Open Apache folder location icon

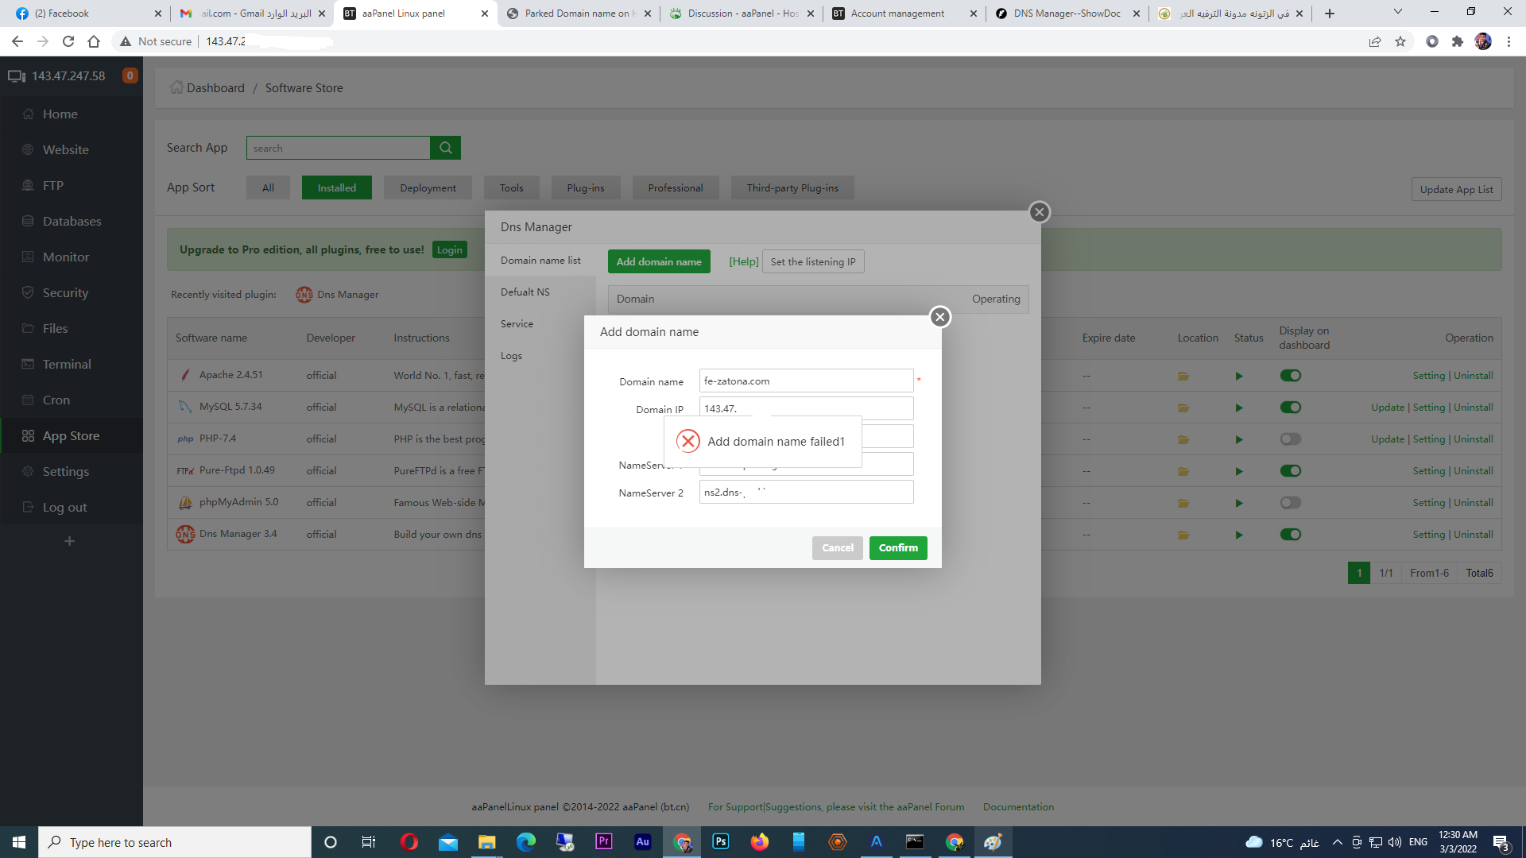coord(1183,376)
